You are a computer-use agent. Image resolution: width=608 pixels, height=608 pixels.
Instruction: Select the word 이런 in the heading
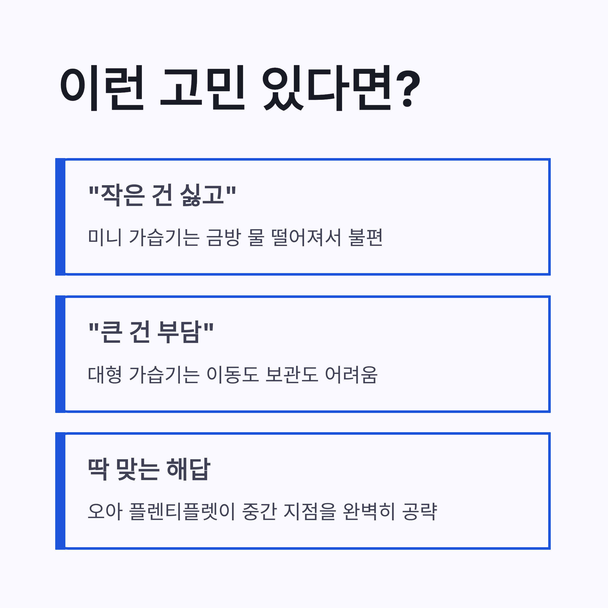(x=102, y=88)
